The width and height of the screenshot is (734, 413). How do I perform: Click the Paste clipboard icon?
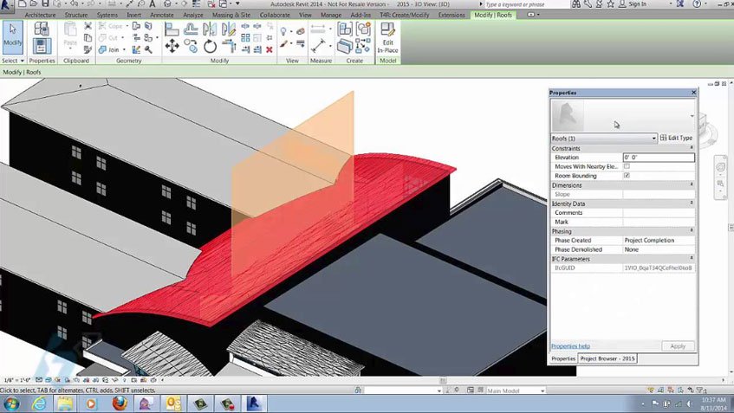tap(71, 33)
